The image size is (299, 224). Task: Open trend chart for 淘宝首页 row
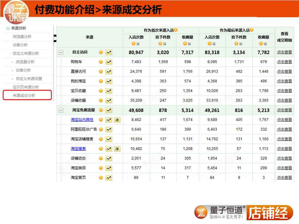point(109,178)
